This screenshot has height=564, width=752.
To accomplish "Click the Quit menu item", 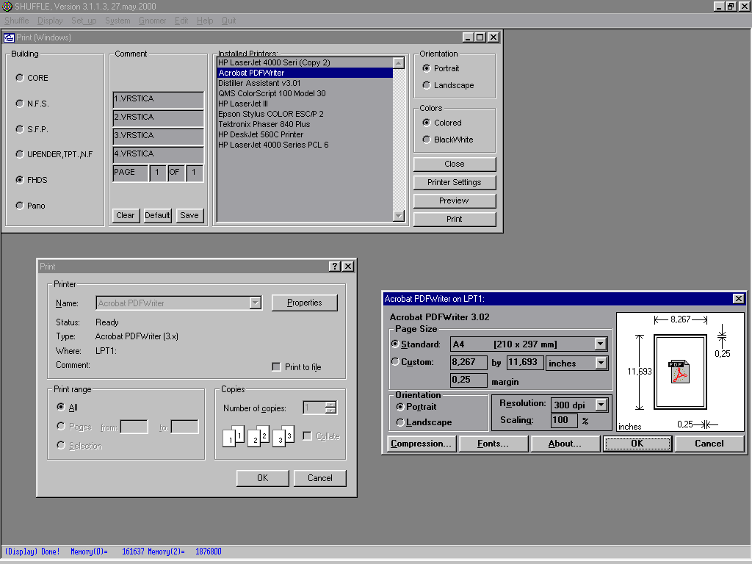I will coord(229,21).
